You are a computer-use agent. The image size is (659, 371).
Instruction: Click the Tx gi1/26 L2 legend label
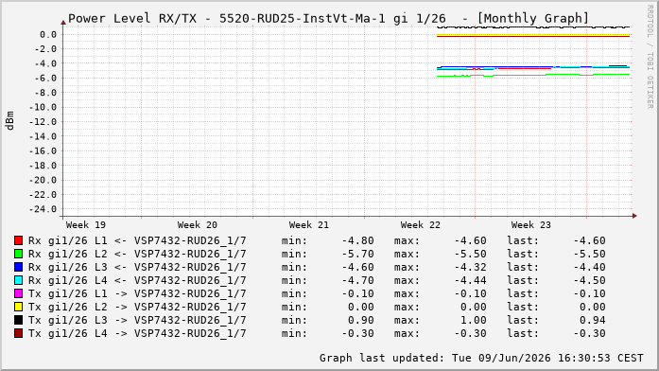(137, 307)
